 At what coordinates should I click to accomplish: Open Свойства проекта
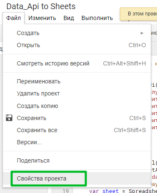click(x=77, y=178)
